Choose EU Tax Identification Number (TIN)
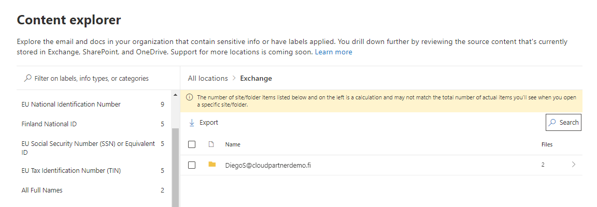Viewport: 597px width, 207px height. tap(71, 171)
